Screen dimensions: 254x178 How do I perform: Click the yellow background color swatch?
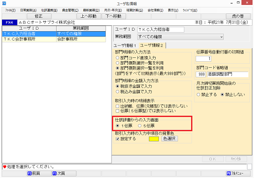coord(154,139)
